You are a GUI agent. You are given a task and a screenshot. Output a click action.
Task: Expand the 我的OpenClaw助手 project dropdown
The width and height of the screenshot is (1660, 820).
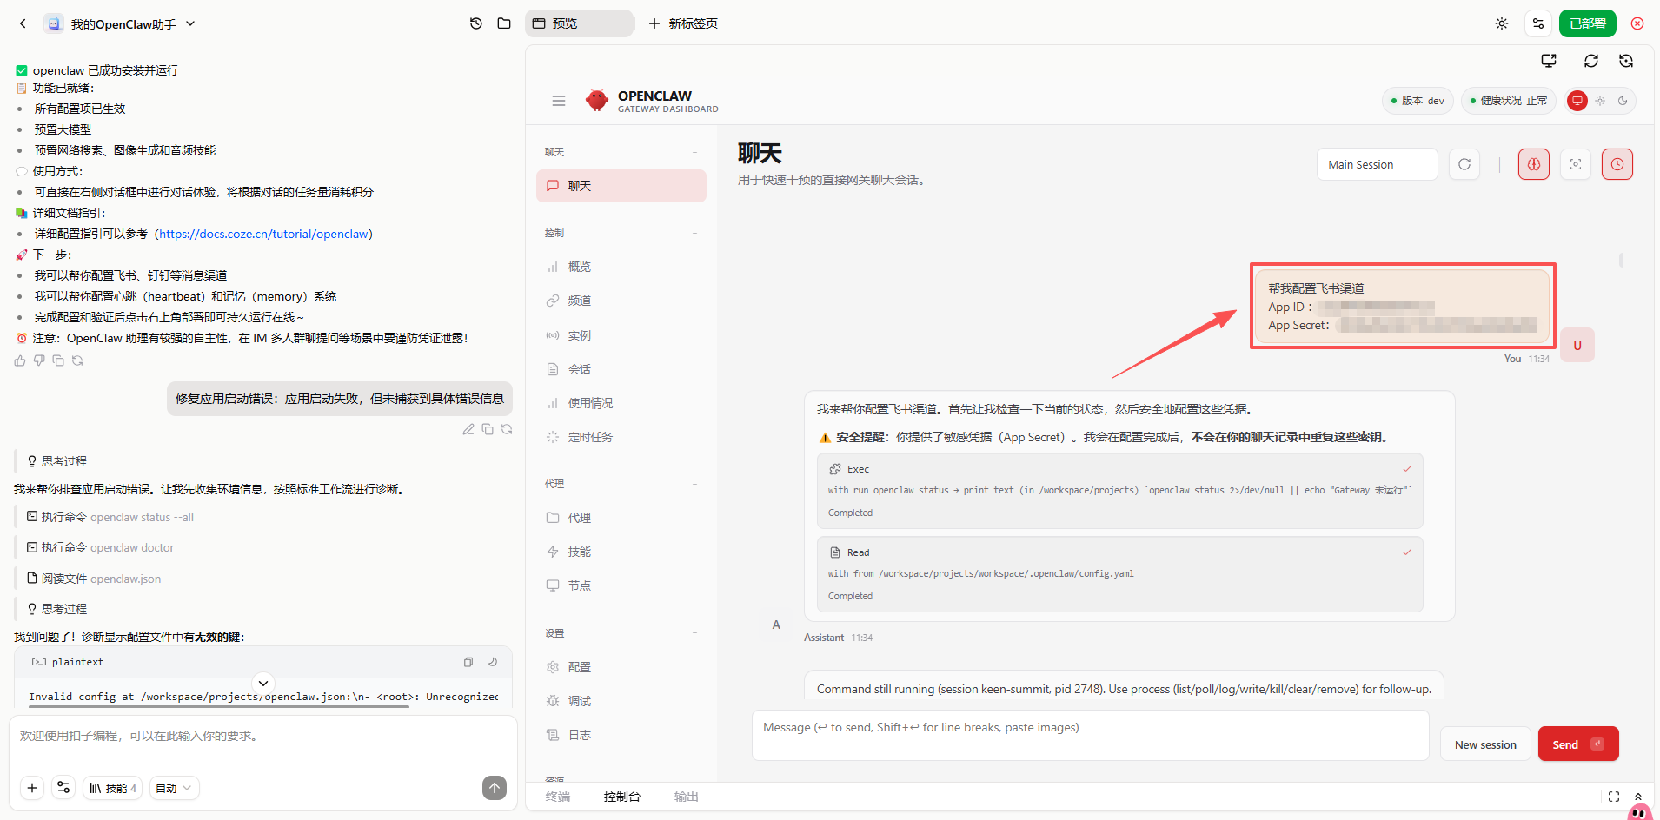tap(190, 23)
